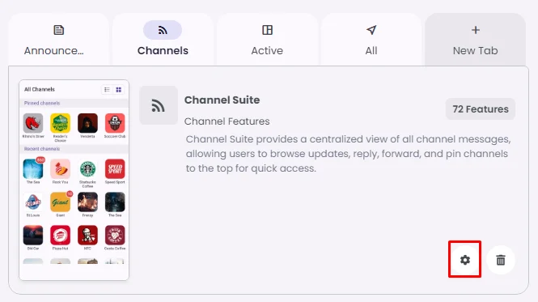The image size is (538, 302).
Task: Add a New Tab
Action: tap(475, 39)
